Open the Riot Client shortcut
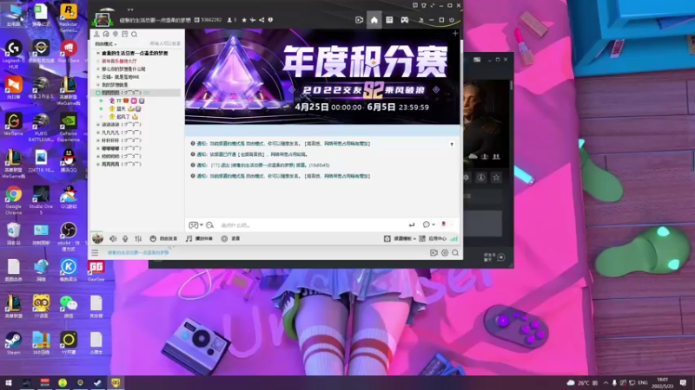695x390 pixels. (x=69, y=51)
